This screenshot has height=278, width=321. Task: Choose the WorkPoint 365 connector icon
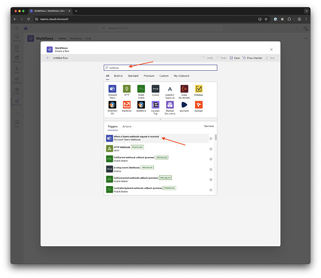(112, 105)
